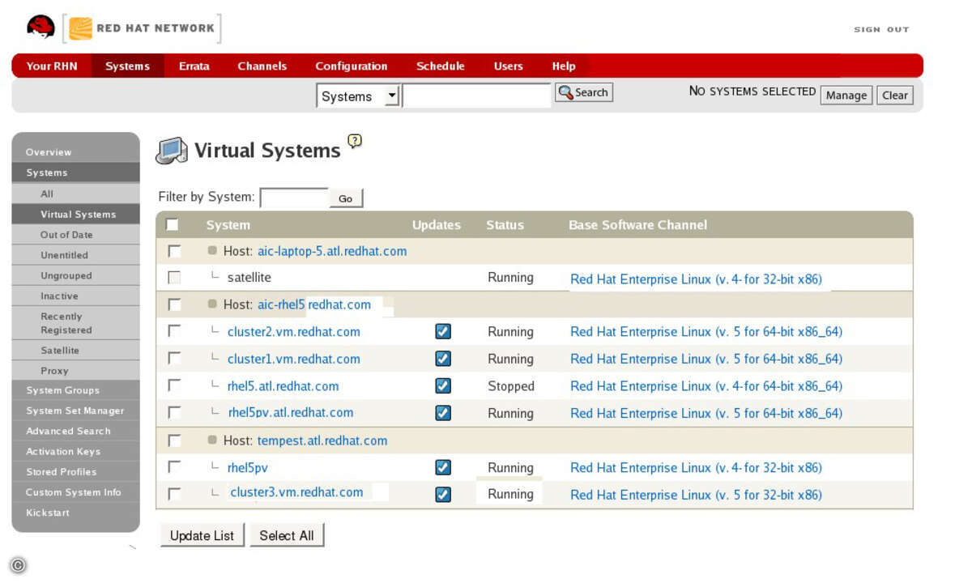
Task: Click updates checkmark icon for rhel5pv.atl.redhat.com
Action: (x=443, y=413)
